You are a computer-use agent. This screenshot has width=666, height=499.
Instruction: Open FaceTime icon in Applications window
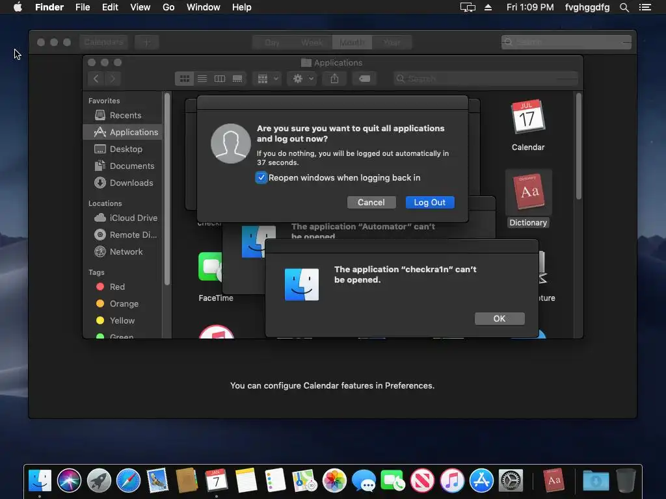point(211,266)
